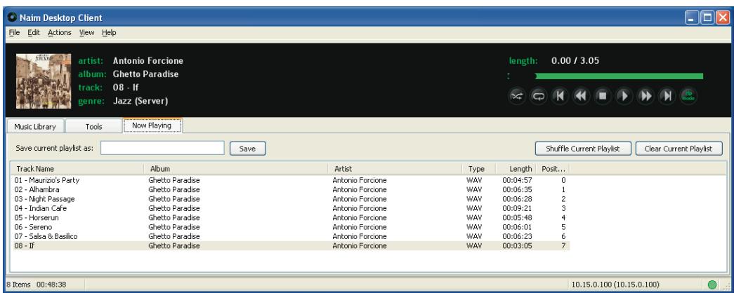This screenshot has height=293, width=734.
Task: Open the Edit menu
Action: (34, 33)
